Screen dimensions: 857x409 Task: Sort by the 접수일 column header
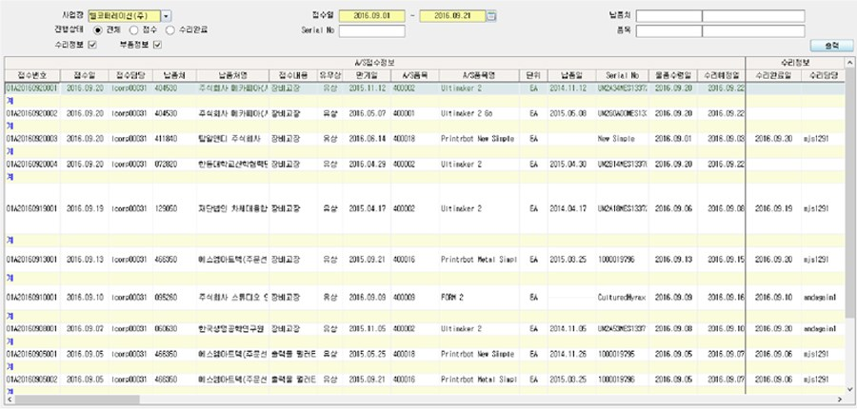[84, 75]
